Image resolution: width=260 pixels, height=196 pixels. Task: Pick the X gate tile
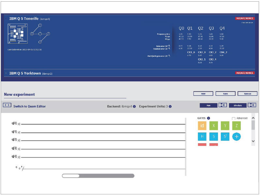[214, 126]
